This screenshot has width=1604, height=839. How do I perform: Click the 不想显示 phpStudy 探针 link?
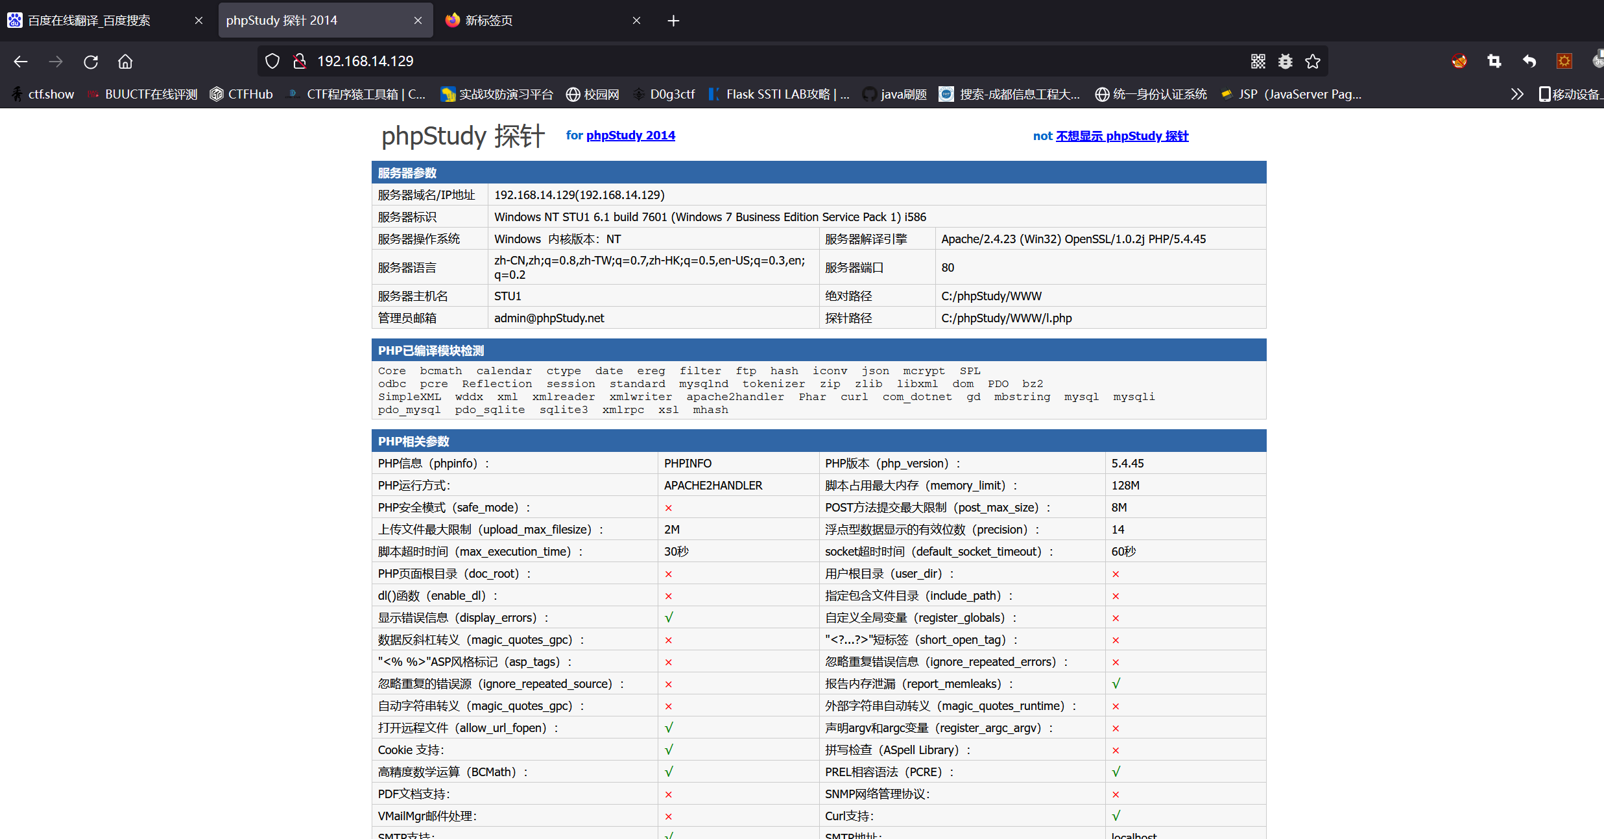[1122, 136]
